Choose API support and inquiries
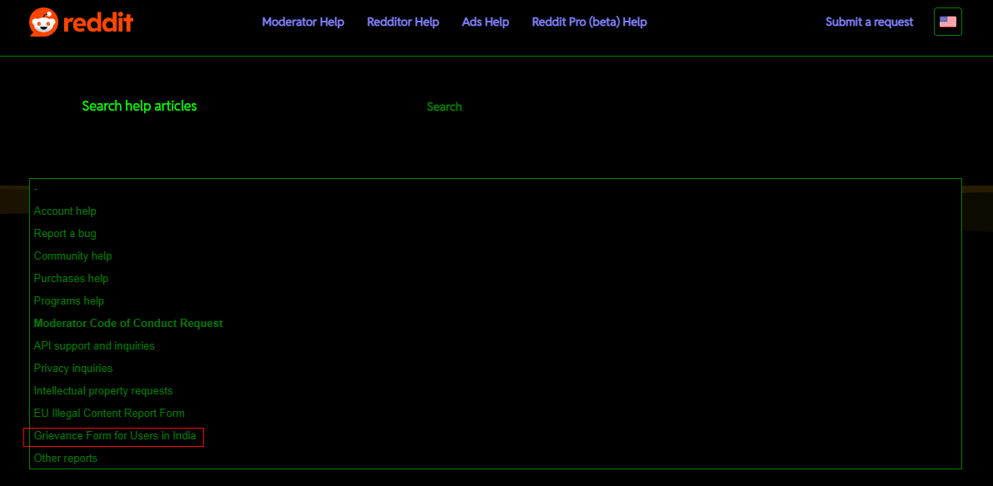993x486 pixels. click(x=495, y=346)
